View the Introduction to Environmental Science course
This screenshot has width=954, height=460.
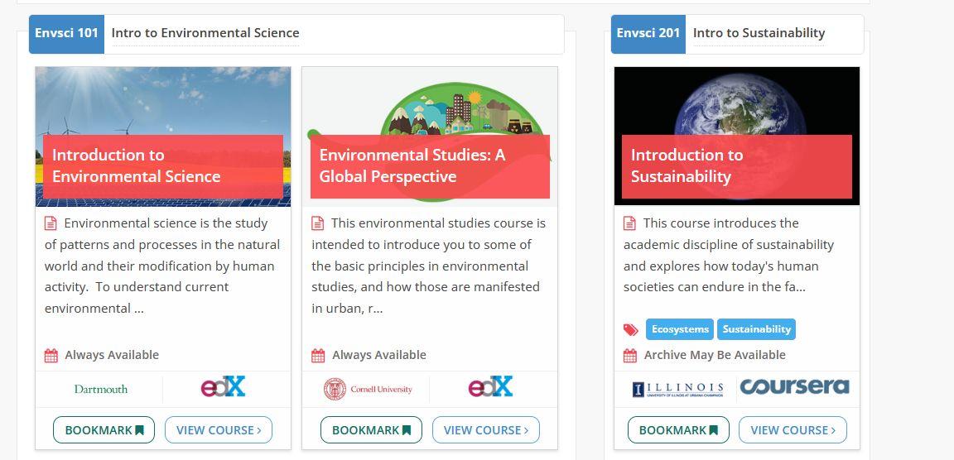pyautogui.click(x=219, y=430)
